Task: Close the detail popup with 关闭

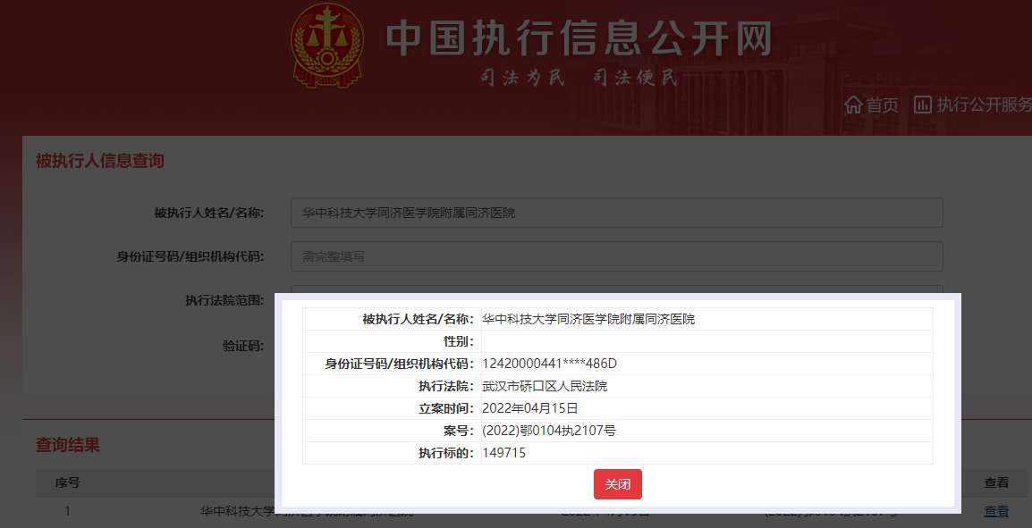Action: coord(617,484)
